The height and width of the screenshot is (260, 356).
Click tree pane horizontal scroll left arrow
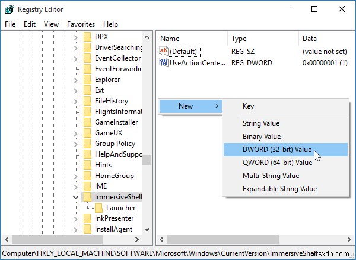coord(7,239)
